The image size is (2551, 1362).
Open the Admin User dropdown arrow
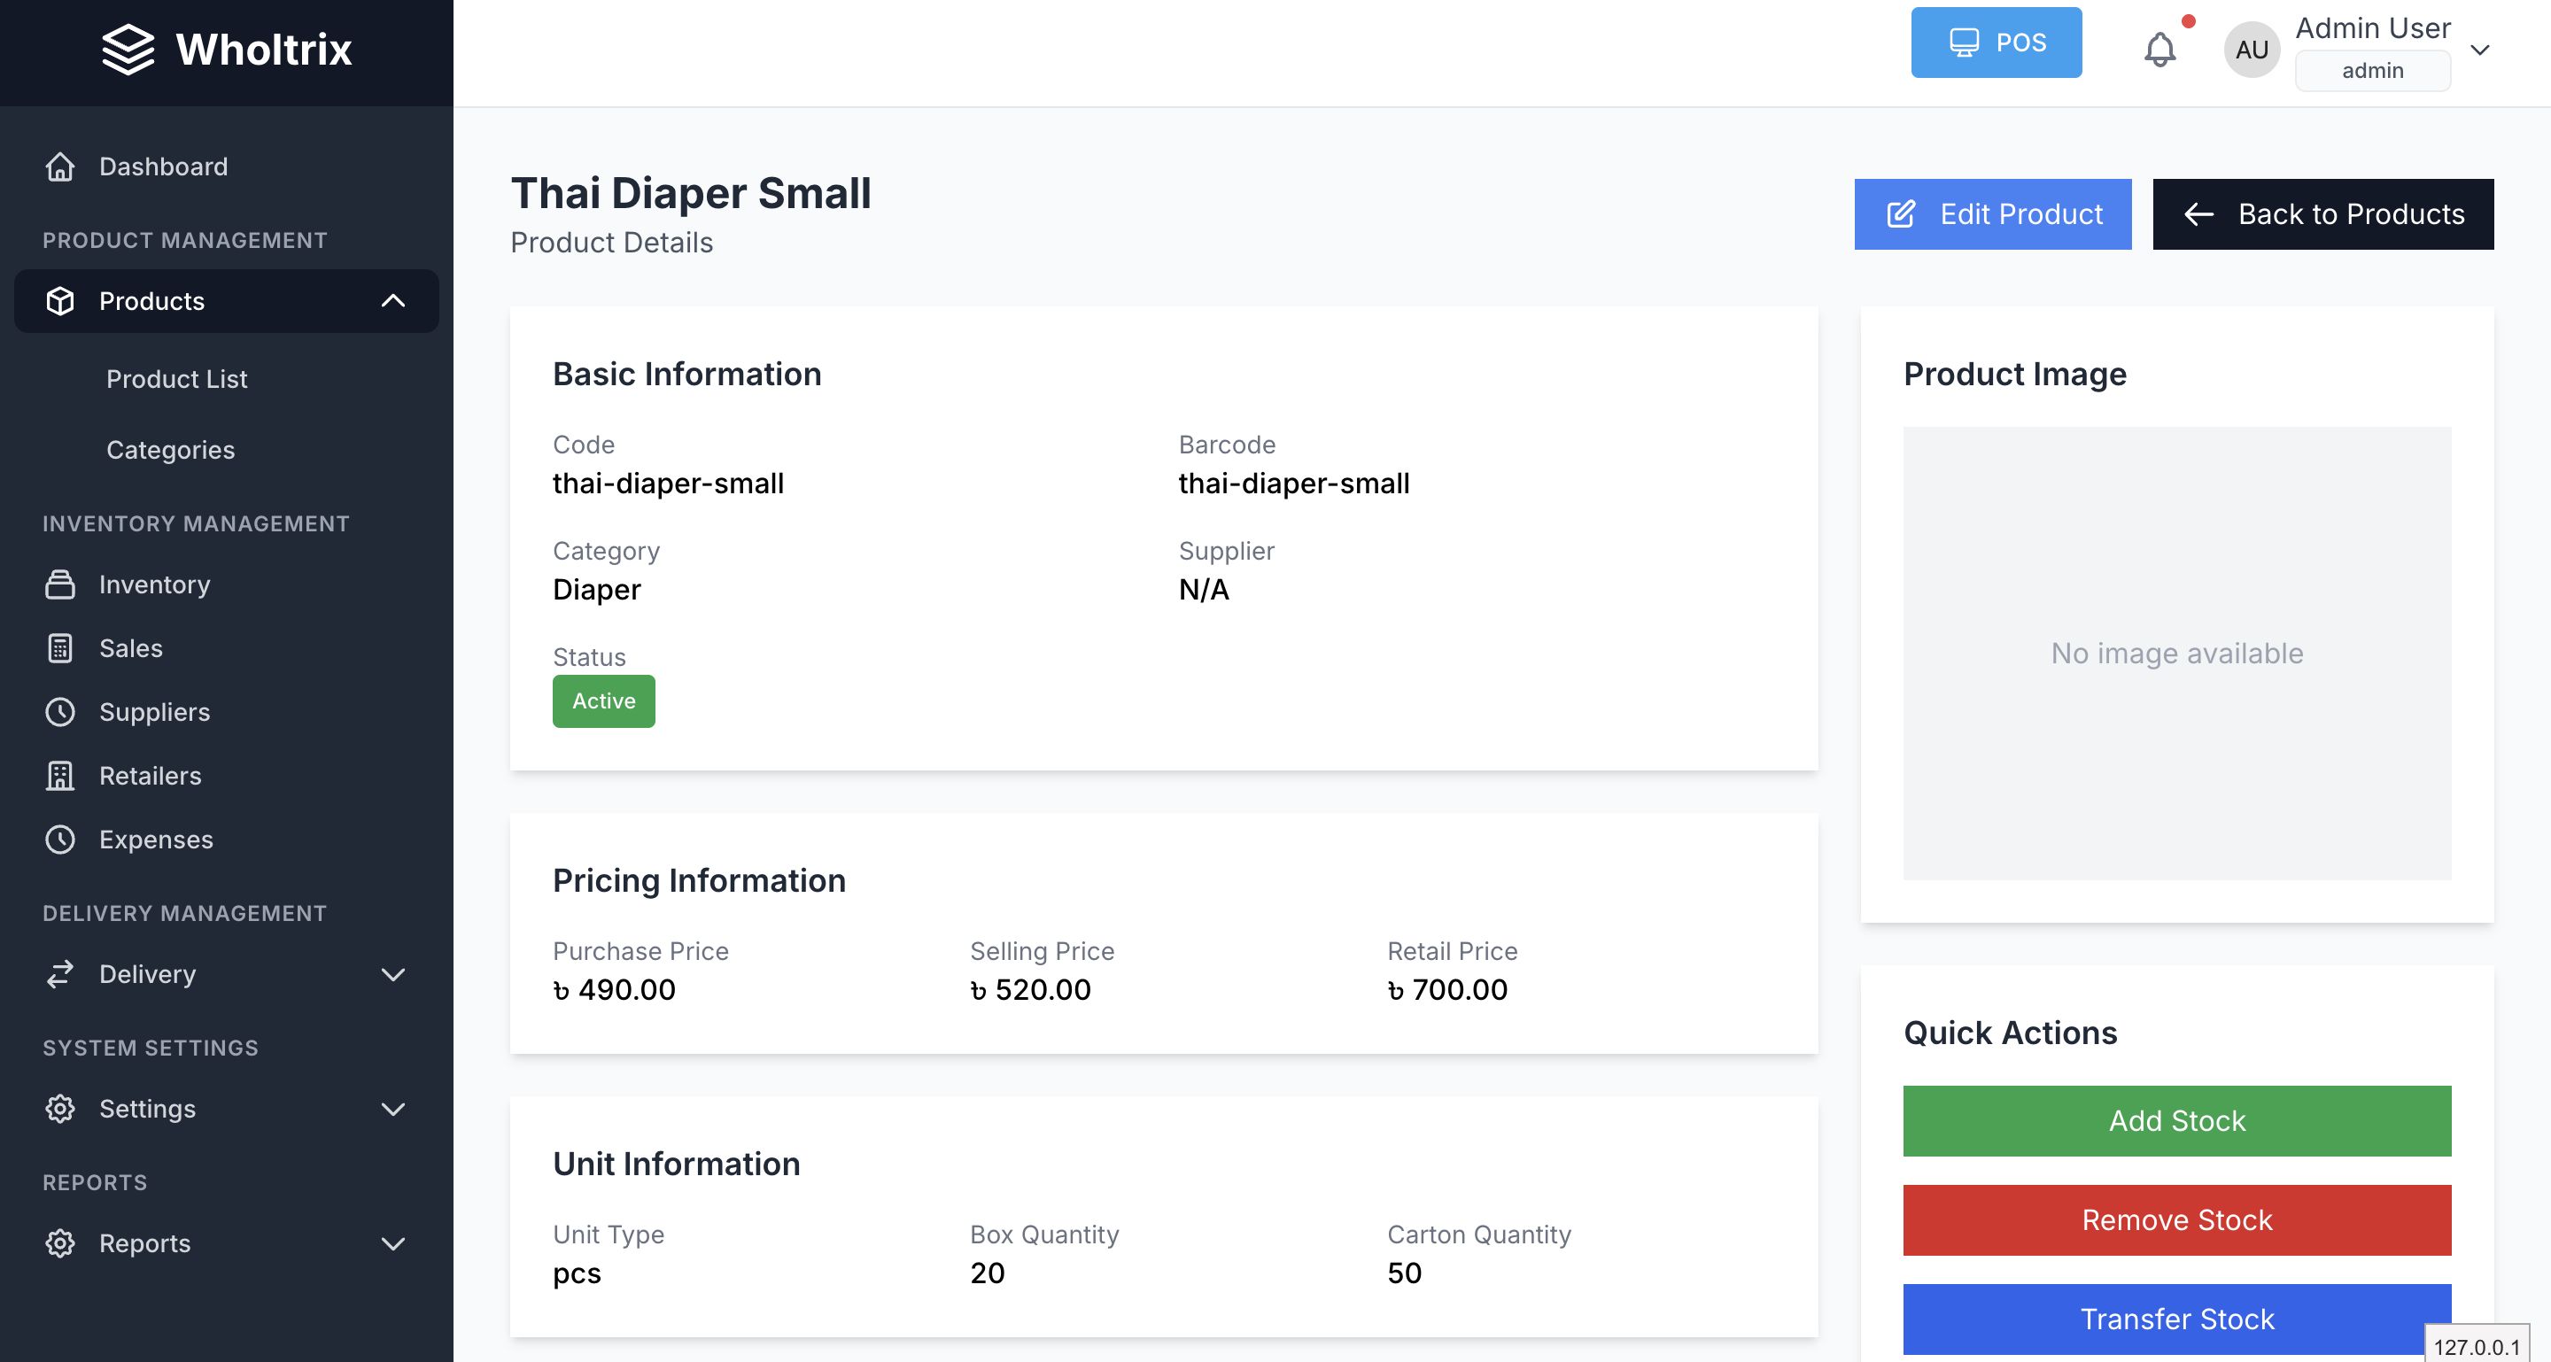click(2480, 50)
